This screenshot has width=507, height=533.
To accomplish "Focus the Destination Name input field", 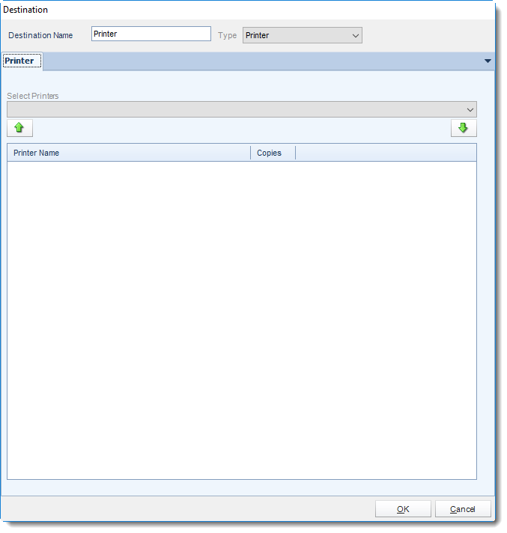I will tap(151, 34).
